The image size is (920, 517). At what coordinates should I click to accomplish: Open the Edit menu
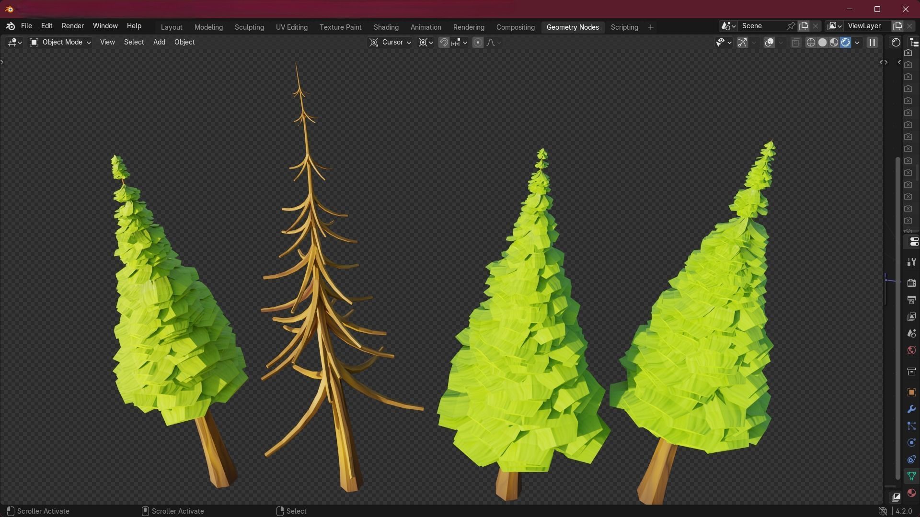46,26
